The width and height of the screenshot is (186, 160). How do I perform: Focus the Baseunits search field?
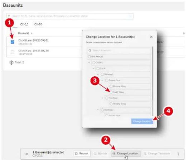[70, 16]
